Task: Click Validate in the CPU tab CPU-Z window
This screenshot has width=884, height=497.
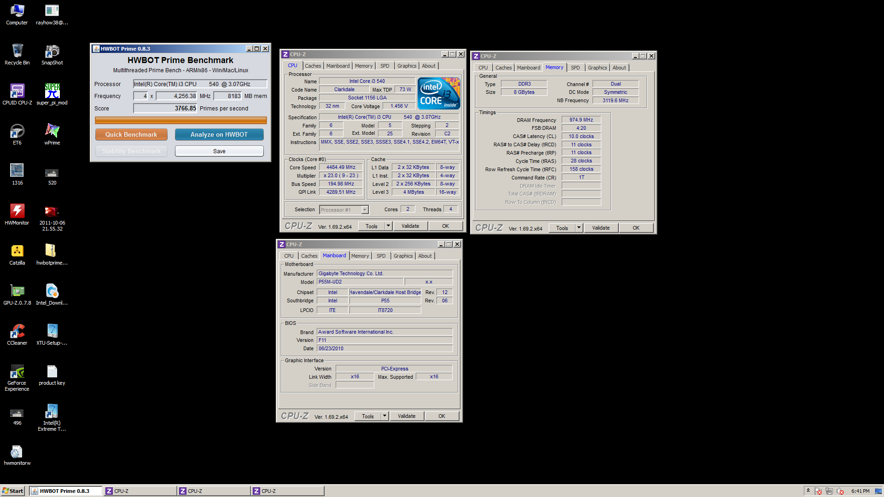Action: [410, 226]
